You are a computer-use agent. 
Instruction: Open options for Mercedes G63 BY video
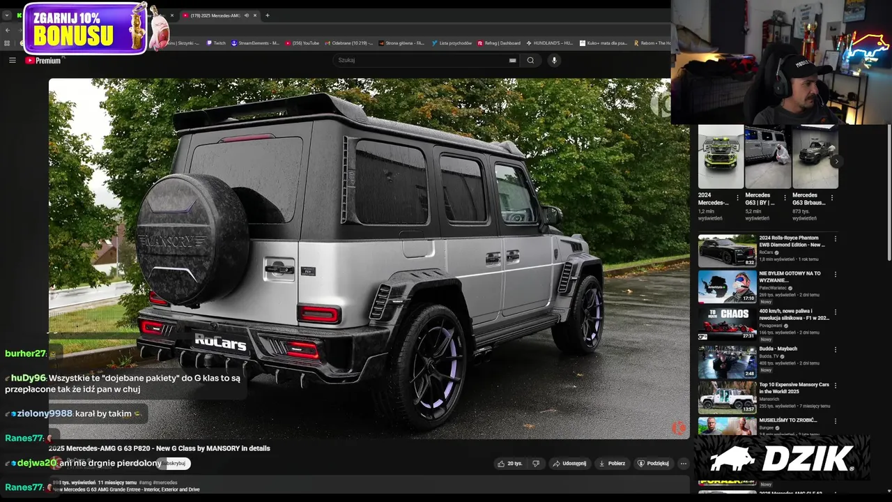point(785,197)
